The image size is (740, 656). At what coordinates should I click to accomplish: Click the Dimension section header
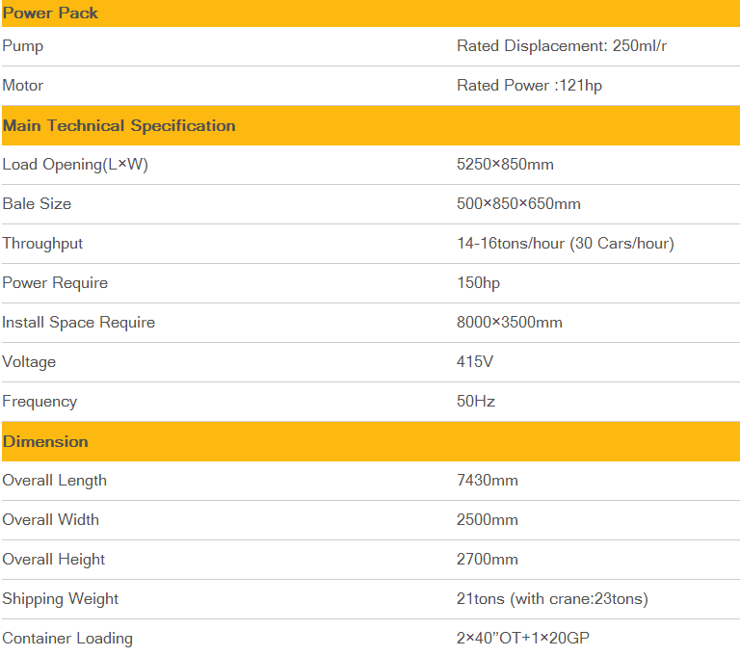(x=45, y=441)
